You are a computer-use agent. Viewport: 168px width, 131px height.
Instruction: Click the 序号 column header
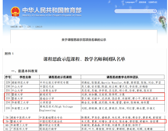click(x=8, y=77)
